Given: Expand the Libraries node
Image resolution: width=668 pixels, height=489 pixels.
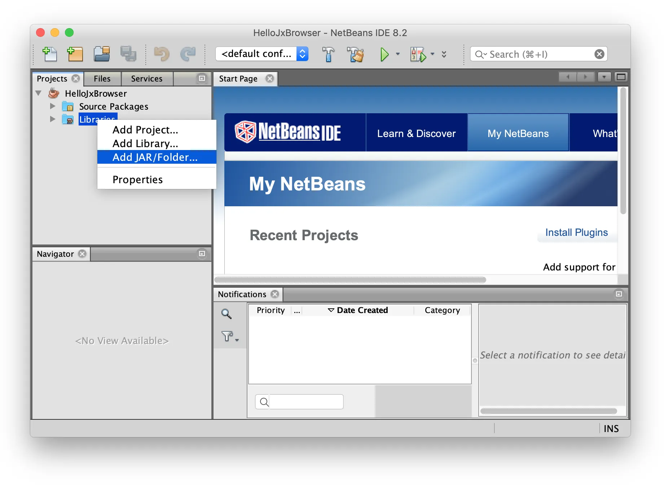Looking at the screenshot, I should click(x=53, y=119).
